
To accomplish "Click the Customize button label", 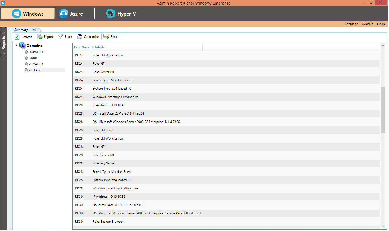I will 91,37.
